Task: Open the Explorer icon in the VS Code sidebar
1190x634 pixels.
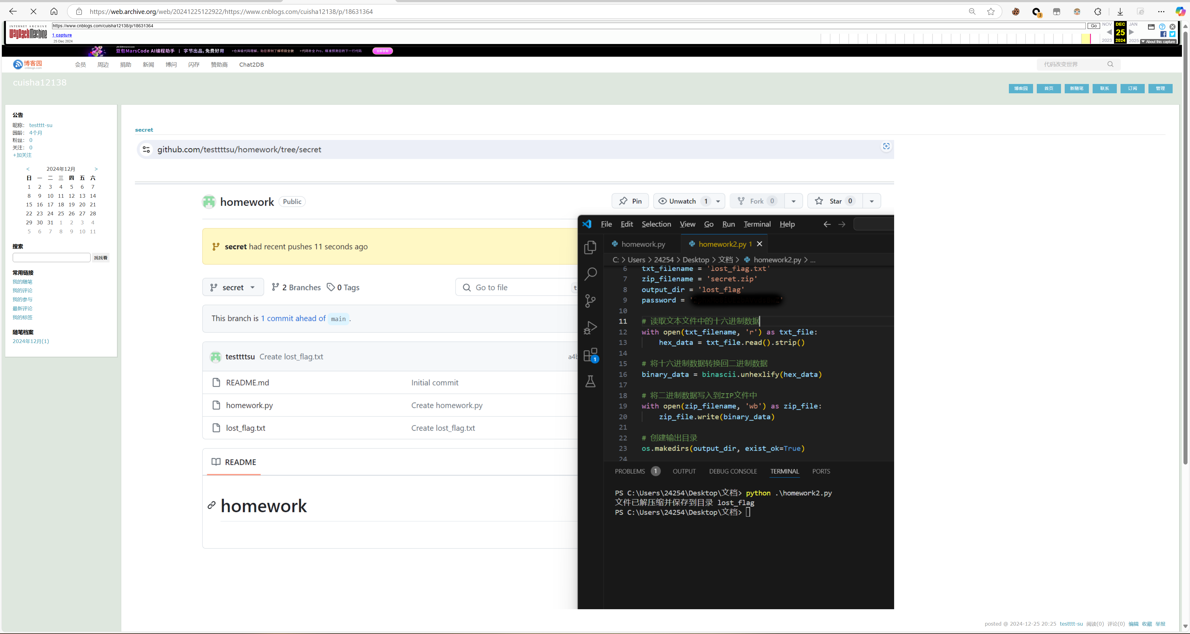Action: point(591,247)
